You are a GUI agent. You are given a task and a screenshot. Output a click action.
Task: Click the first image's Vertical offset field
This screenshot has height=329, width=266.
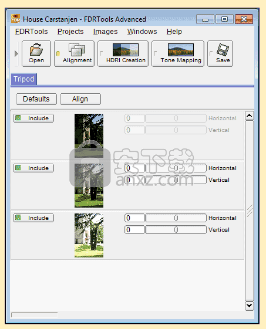[x=134, y=130]
